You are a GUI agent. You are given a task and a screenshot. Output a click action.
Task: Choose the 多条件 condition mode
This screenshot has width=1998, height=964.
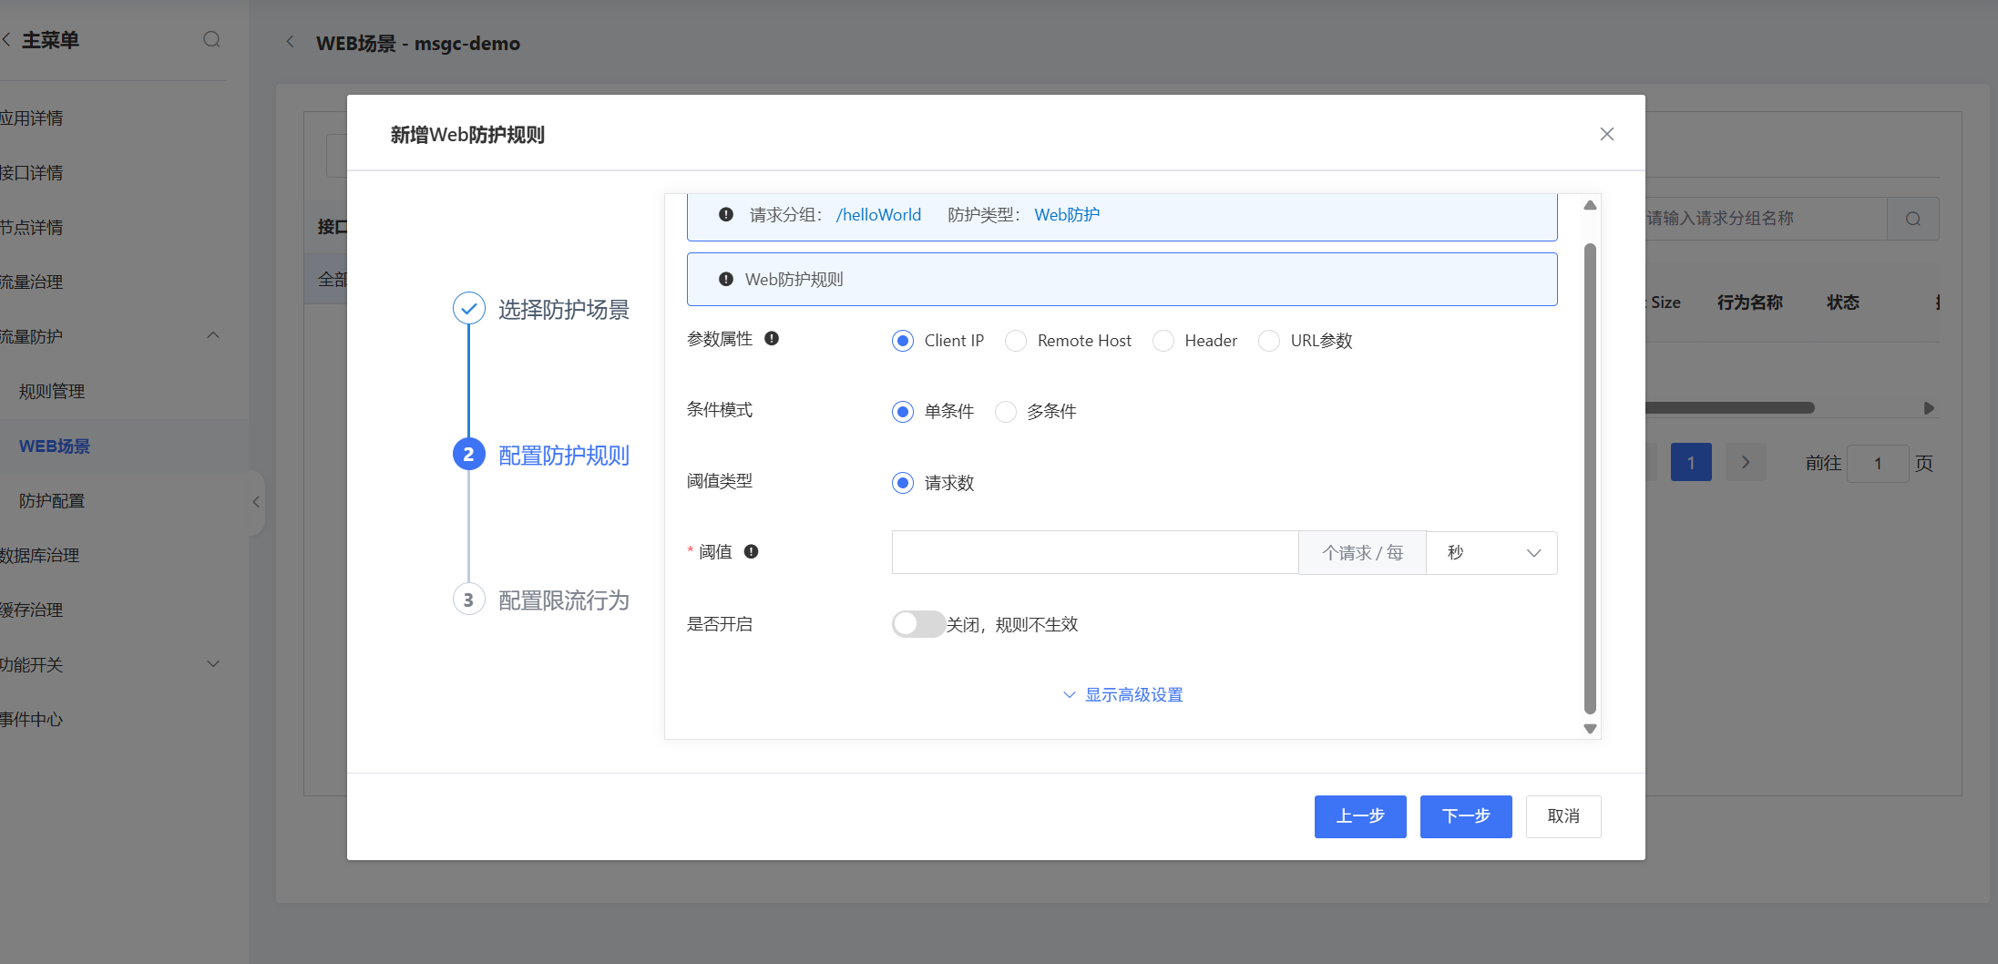(1006, 412)
